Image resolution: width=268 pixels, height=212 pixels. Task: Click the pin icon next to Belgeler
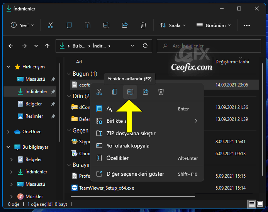pyautogui.click(x=53, y=104)
